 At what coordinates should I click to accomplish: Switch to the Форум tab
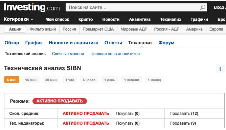(x=166, y=43)
